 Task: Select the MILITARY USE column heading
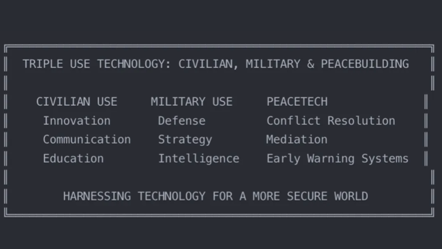tap(192, 101)
